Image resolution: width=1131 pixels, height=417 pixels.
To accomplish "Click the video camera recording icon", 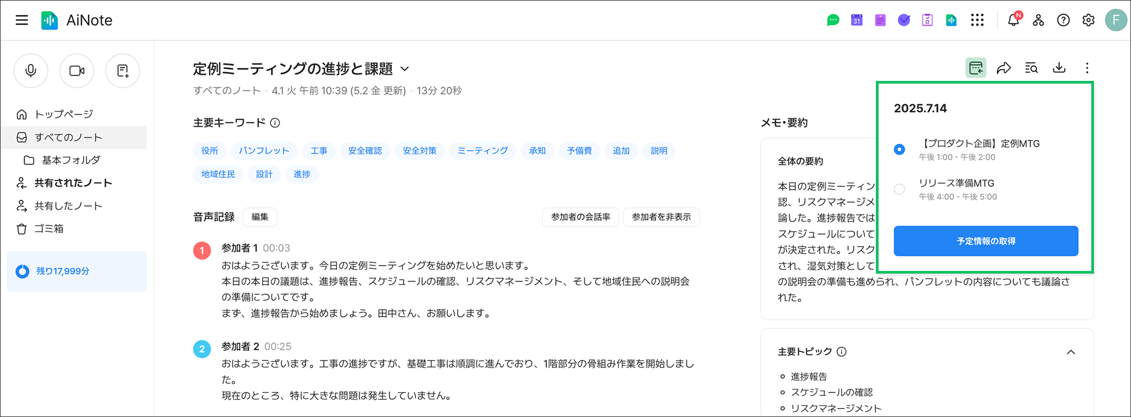I will pos(77,71).
